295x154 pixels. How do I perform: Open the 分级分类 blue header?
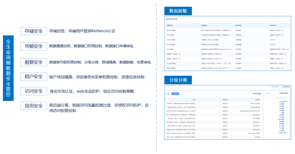(178, 80)
